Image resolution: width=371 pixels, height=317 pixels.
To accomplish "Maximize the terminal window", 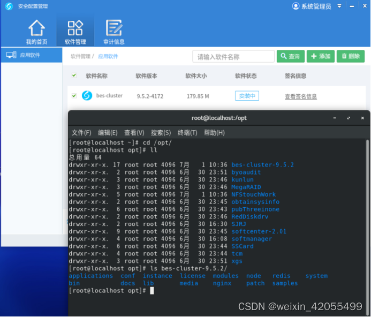I will coord(349,118).
